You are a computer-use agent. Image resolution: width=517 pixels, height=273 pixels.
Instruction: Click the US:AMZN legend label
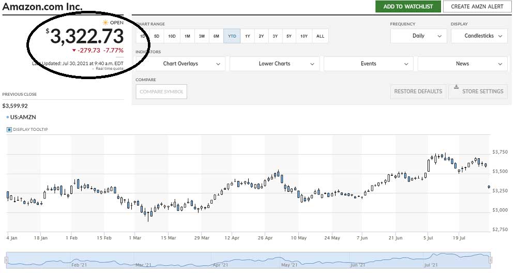click(23, 117)
